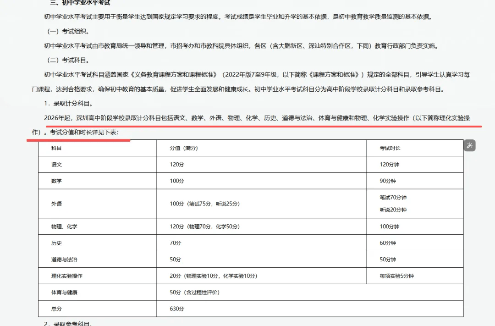495x326 pixels.
Task: Click the 三、初中学业水平考试 section title
Action: (80, 3)
